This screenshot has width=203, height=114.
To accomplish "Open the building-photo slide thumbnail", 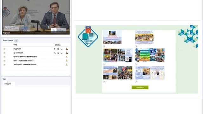I will point(112,37).
